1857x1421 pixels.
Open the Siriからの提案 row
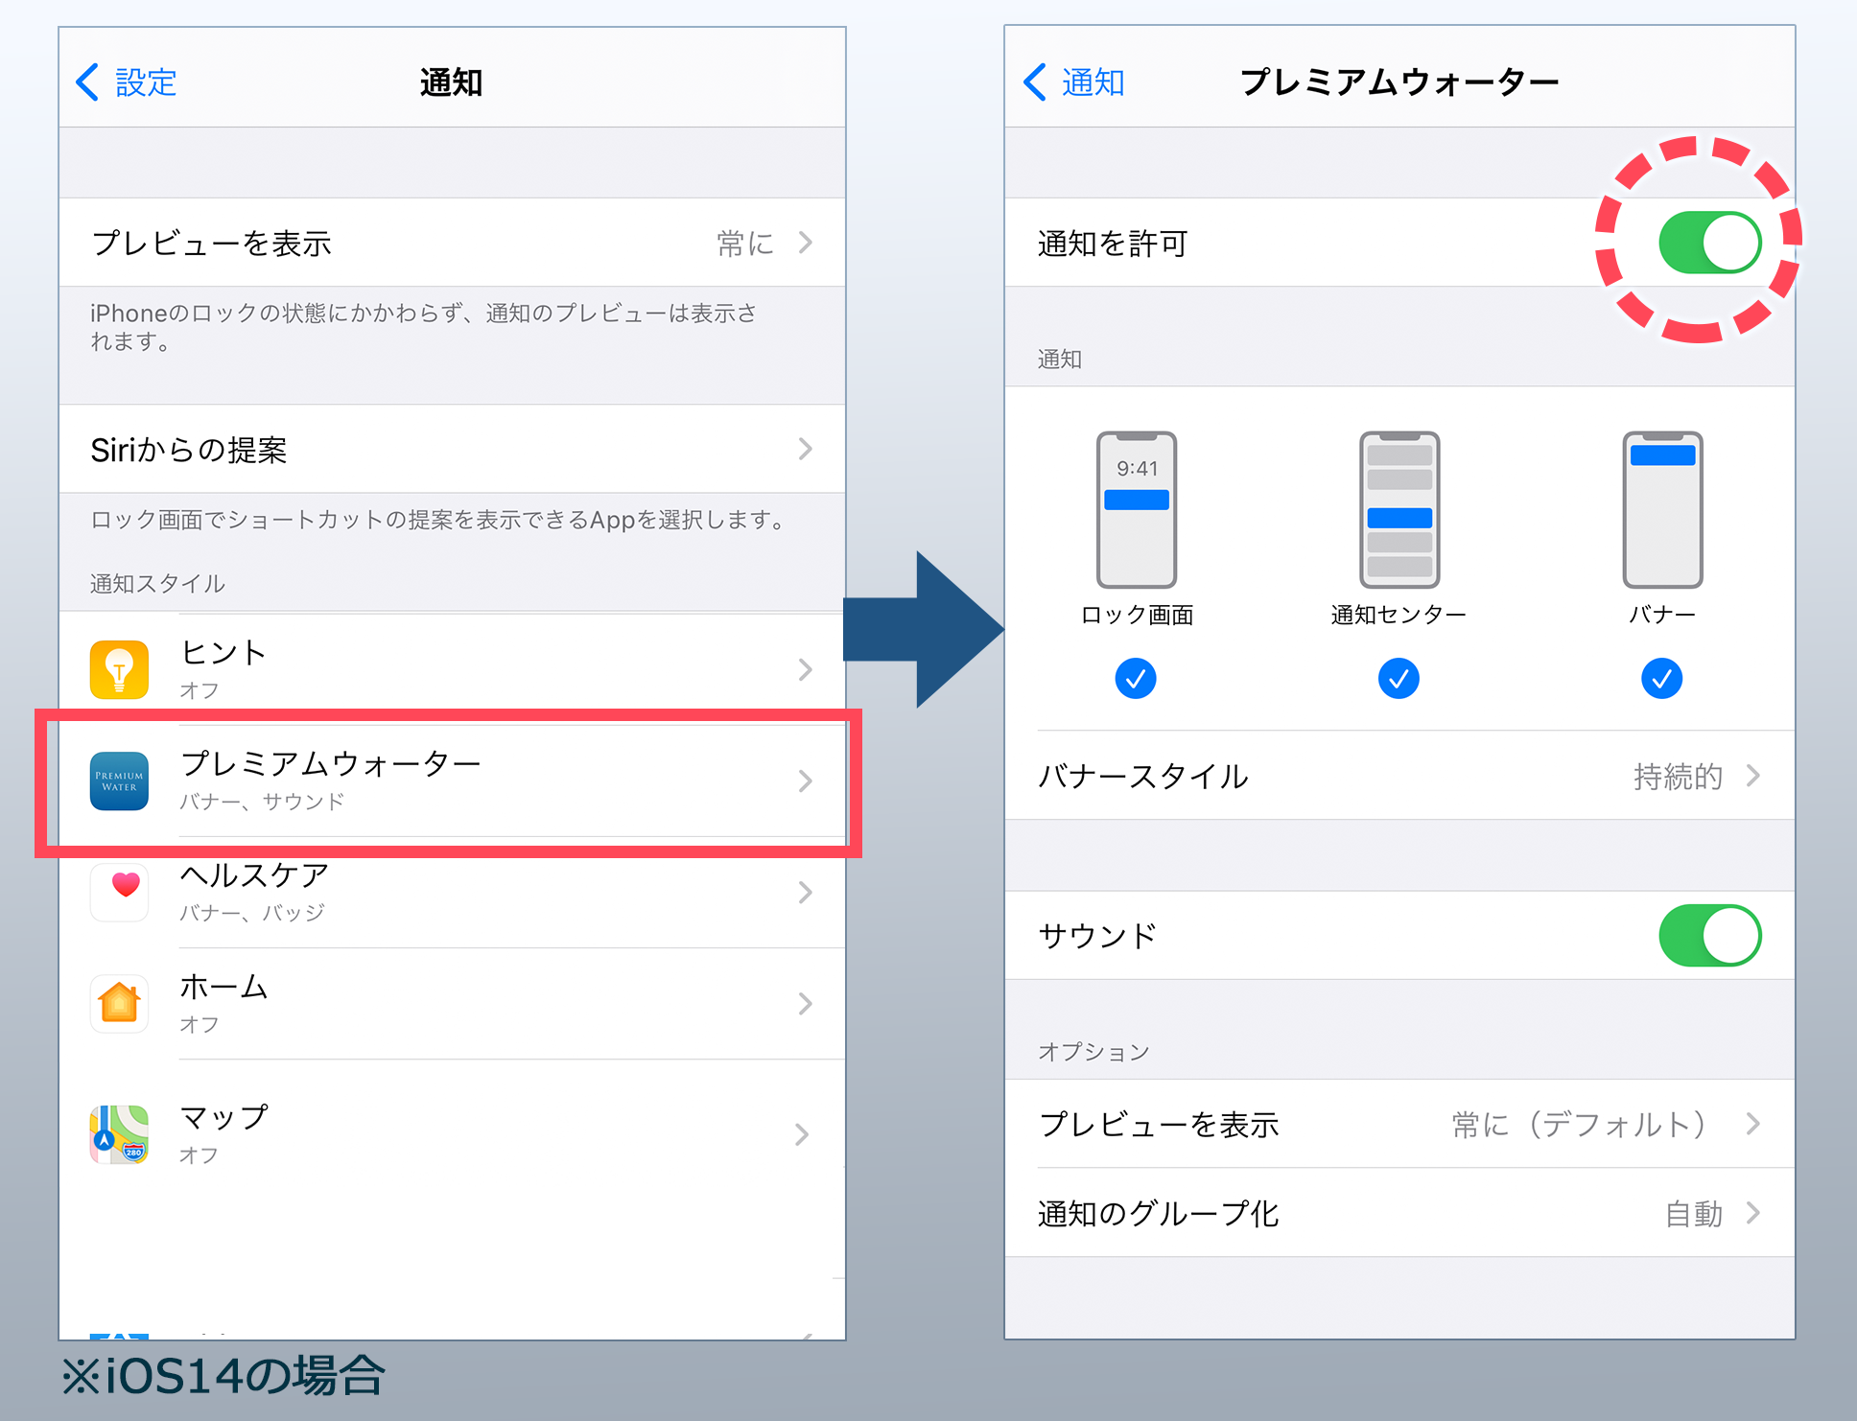tap(451, 449)
